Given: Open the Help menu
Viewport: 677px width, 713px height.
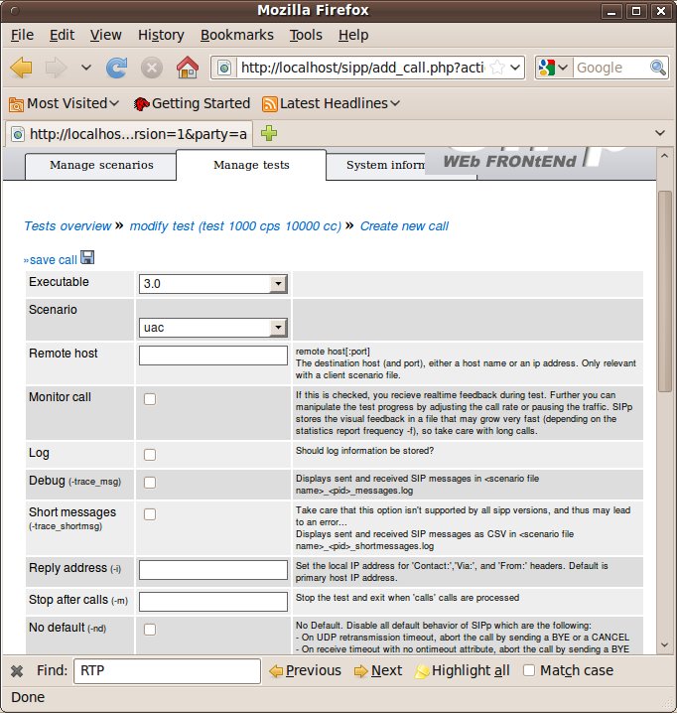Looking at the screenshot, I should click(353, 35).
